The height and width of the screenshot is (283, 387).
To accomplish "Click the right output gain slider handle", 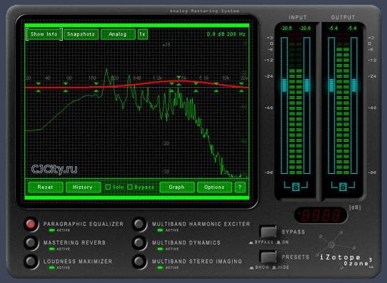I will (x=354, y=86).
